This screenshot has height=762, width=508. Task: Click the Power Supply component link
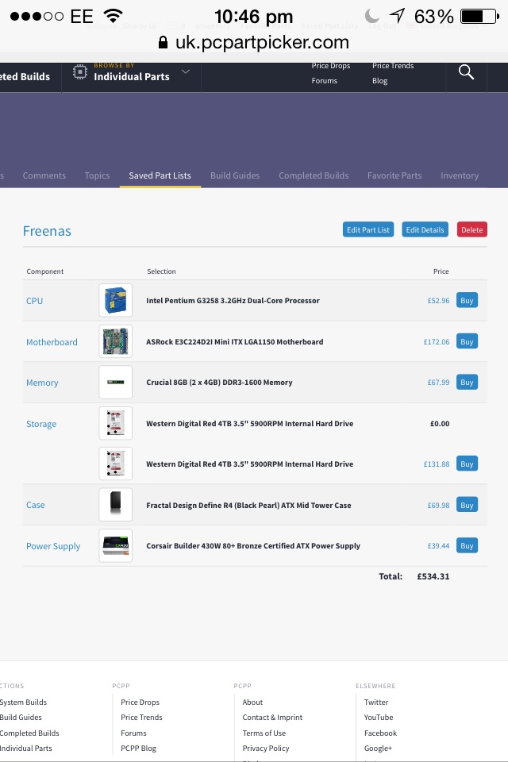coord(53,546)
